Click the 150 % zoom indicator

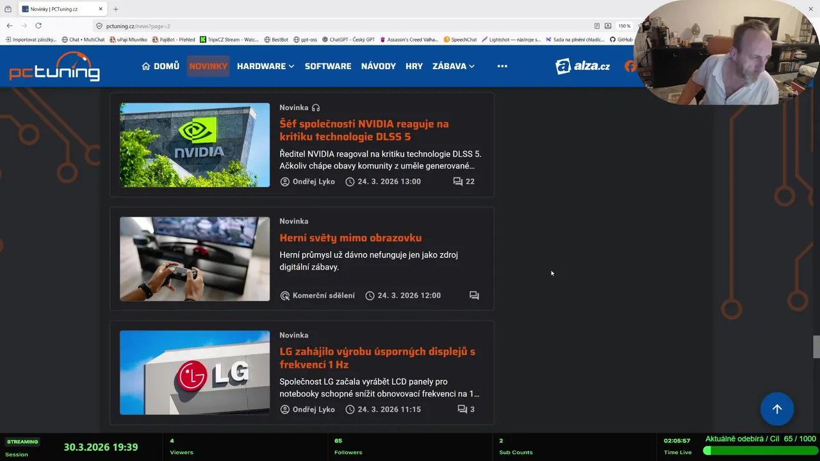point(624,26)
